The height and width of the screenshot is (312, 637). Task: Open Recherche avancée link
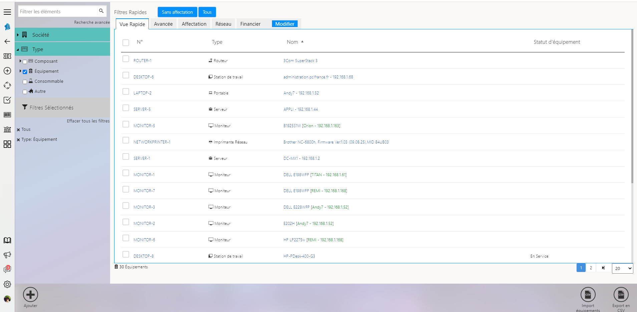(x=92, y=22)
